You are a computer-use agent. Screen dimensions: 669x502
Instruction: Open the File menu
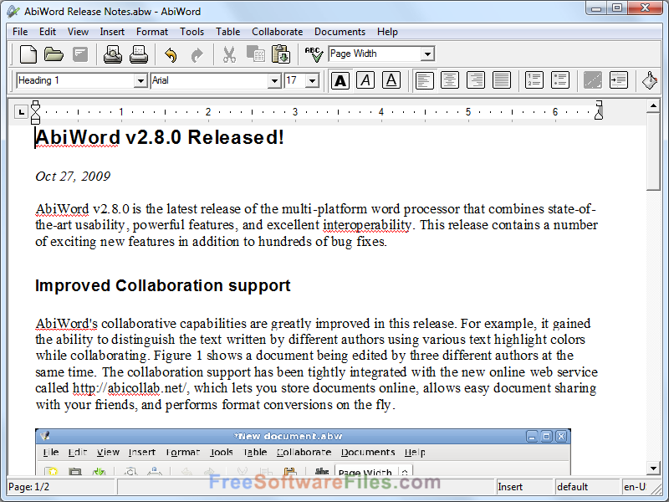[20, 32]
